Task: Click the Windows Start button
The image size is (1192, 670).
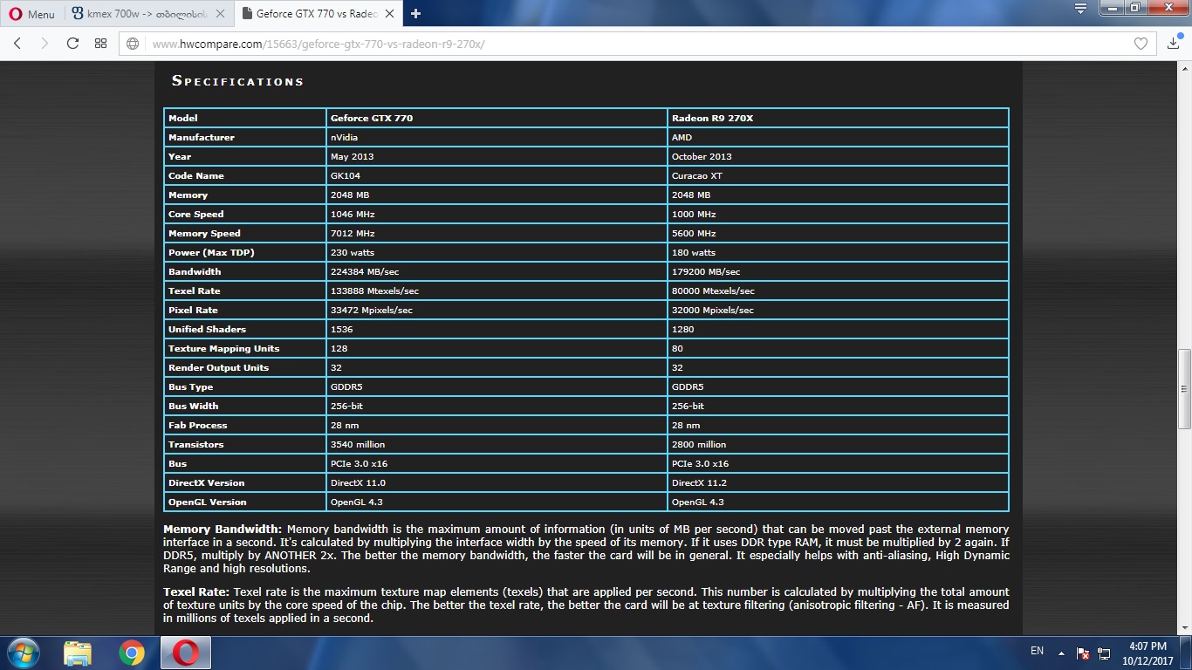Action: click(22, 653)
